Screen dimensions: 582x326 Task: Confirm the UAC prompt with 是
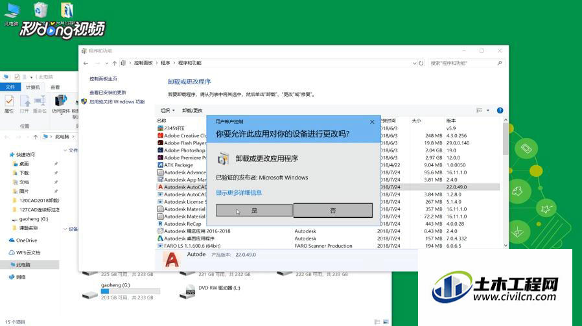coord(254,211)
